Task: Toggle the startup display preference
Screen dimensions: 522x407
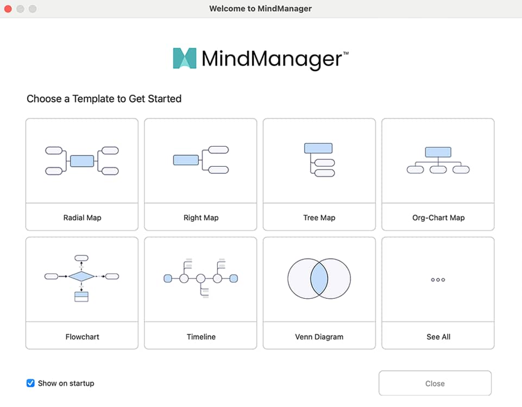Action: coord(31,383)
